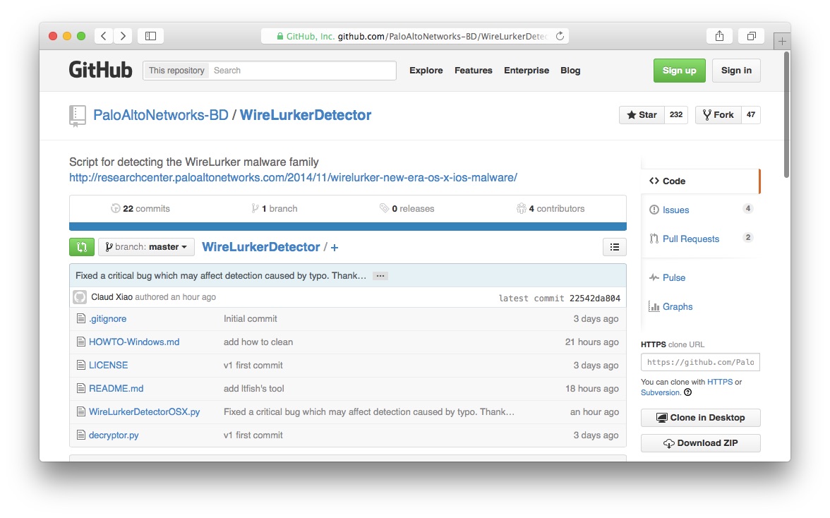The width and height of the screenshot is (830, 518).
Task: Reload the page with refresh icon
Action: pos(560,36)
